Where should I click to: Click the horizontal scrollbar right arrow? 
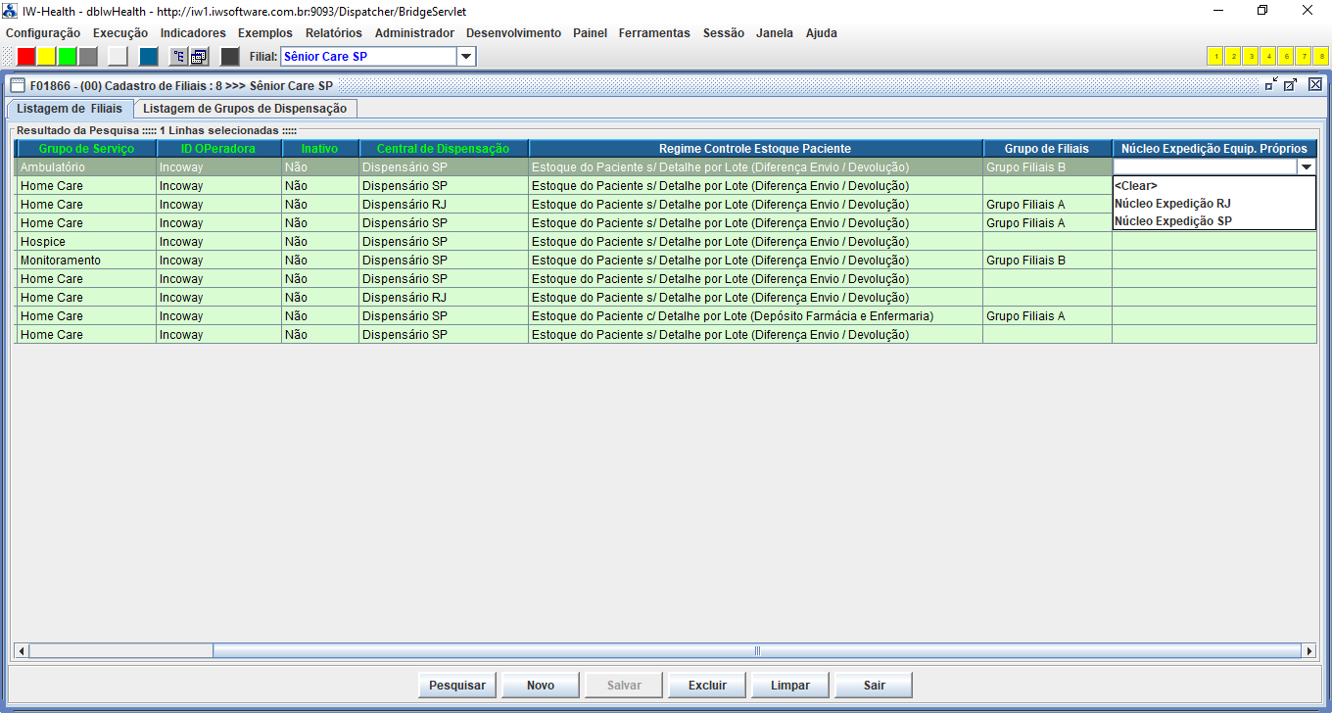click(x=1308, y=651)
